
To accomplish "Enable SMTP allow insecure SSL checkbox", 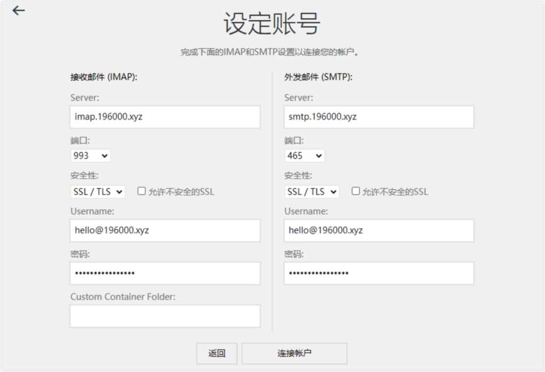I will pyautogui.click(x=356, y=191).
